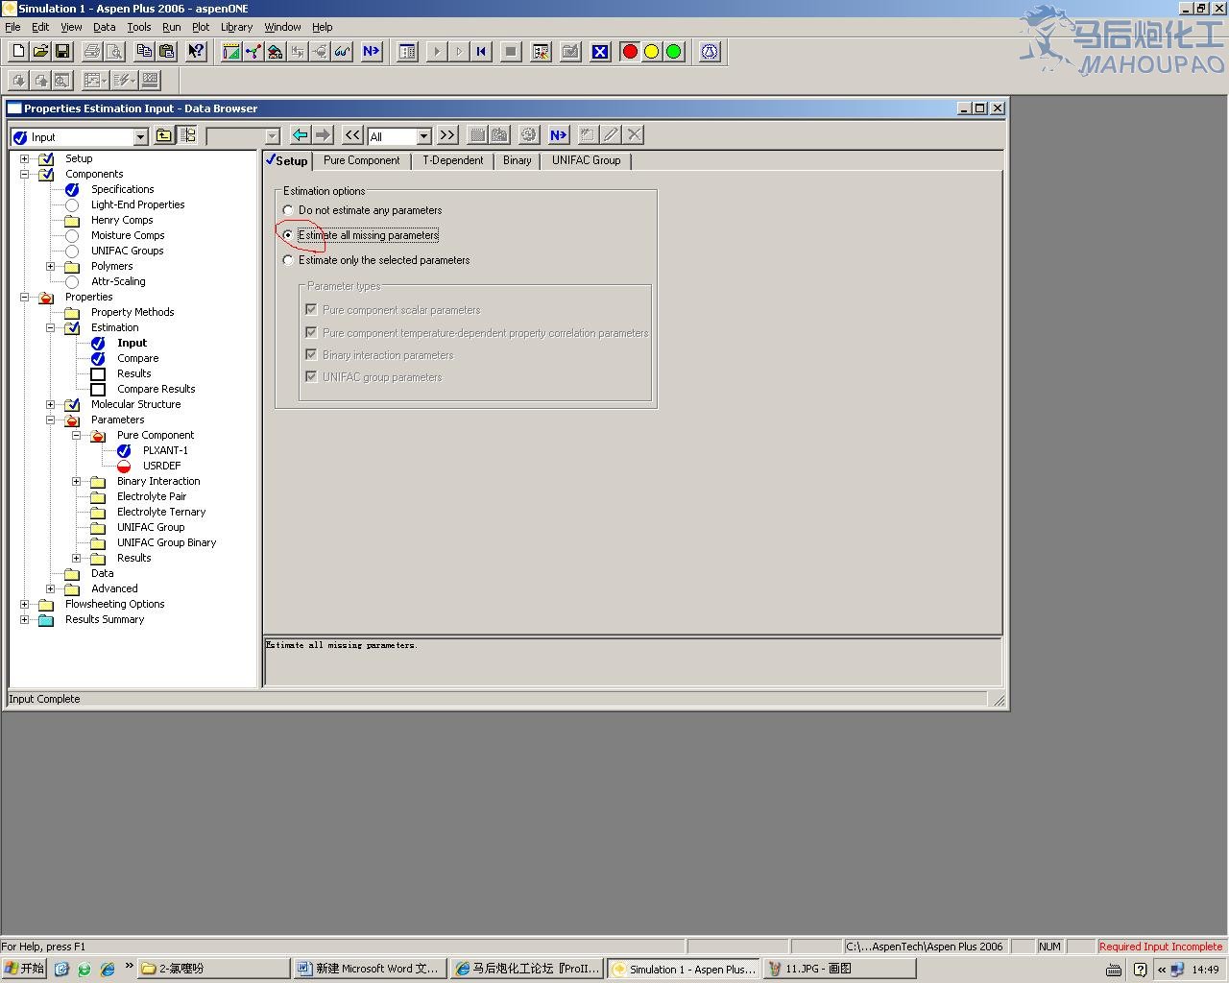Open the disabled units dropdown beside tree icon

tap(272, 136)
